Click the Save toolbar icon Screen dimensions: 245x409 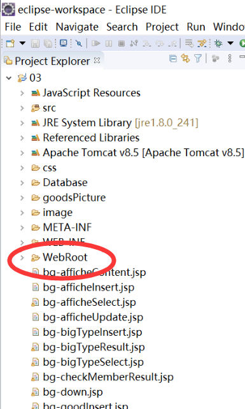35,43
